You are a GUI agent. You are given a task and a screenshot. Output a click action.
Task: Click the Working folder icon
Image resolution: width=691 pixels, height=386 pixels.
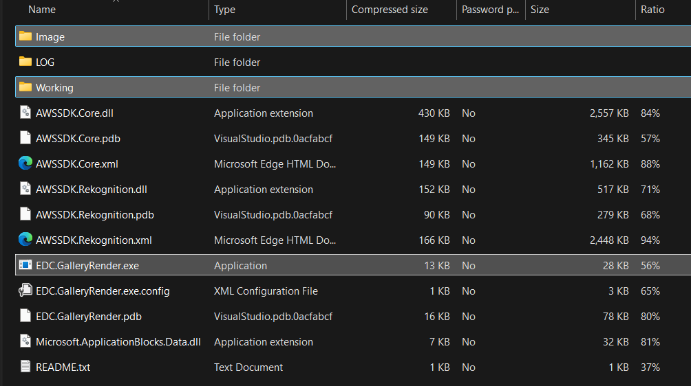tap(25, 87)
